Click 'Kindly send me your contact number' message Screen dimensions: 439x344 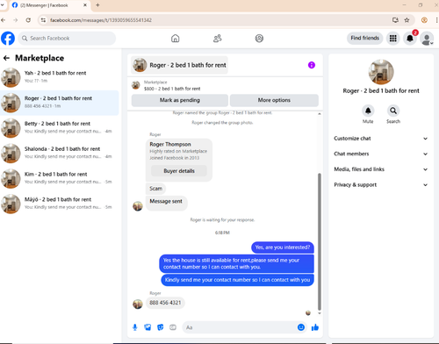point(237,280)
